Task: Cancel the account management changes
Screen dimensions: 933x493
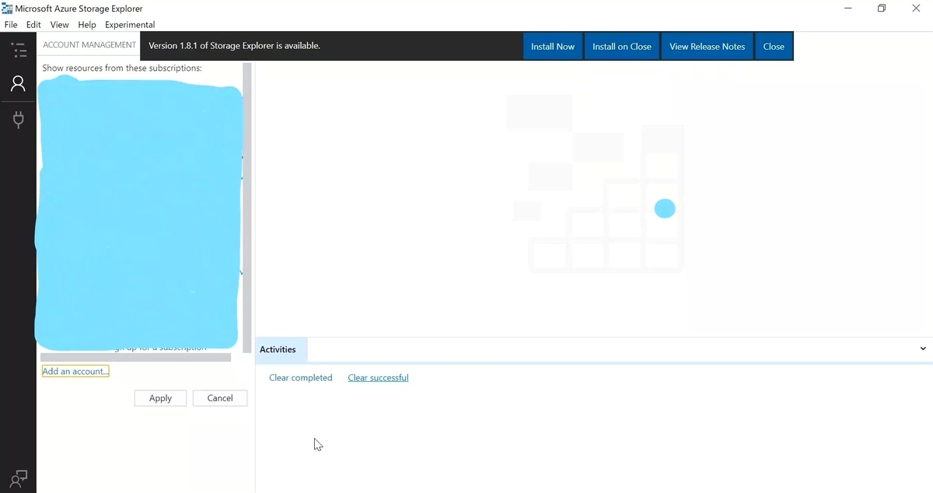Action: coord(220,398)
